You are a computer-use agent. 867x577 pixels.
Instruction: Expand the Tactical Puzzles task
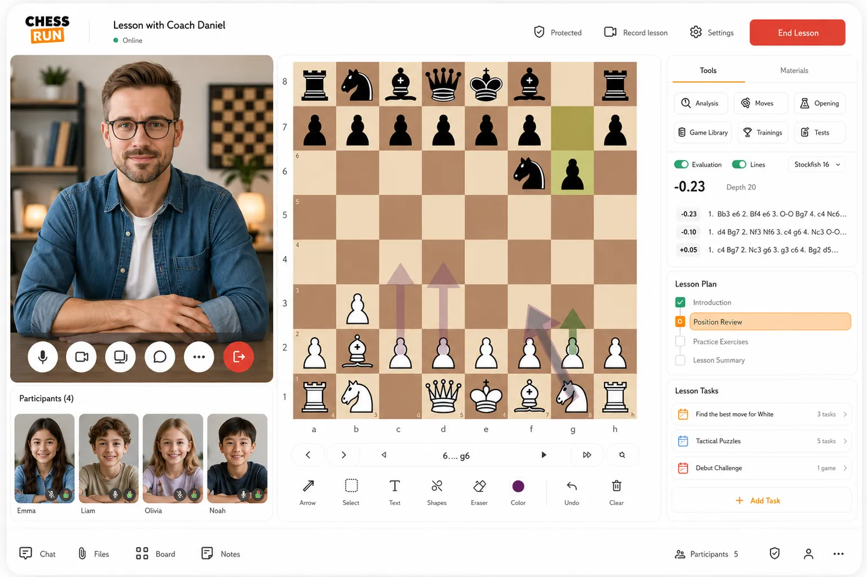762,441
